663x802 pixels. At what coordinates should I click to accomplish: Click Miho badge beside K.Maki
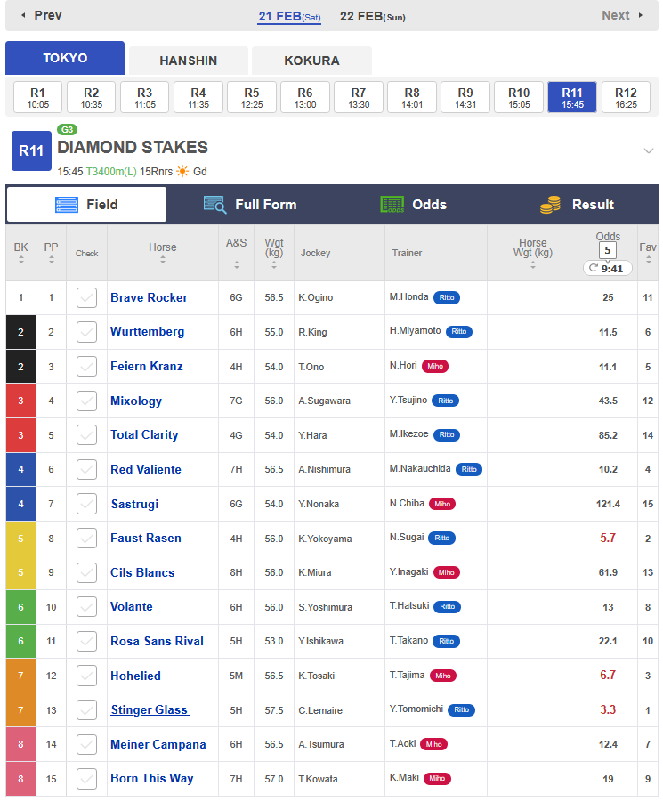[x=437, y=779]
